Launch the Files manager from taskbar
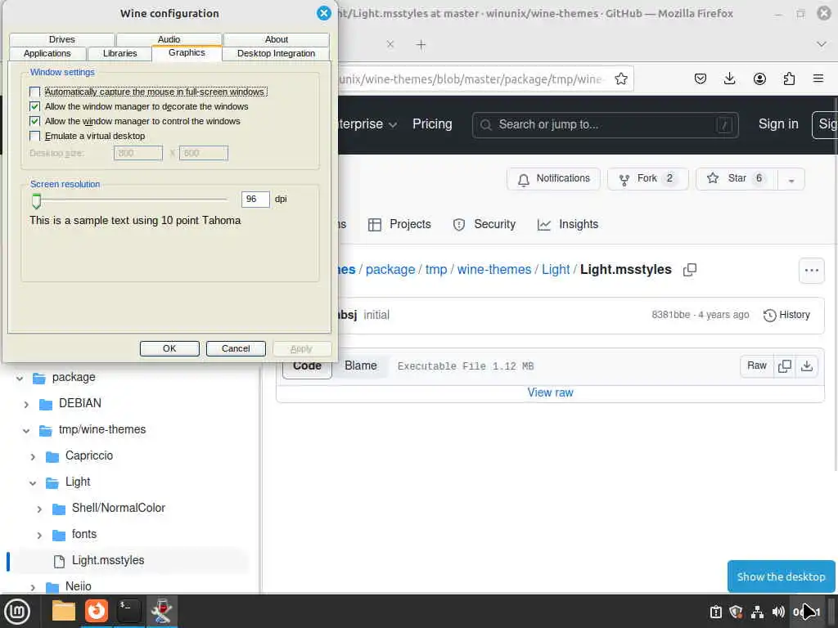The height and width of the screenshot is (628, 838). click(x=64, y=611)
